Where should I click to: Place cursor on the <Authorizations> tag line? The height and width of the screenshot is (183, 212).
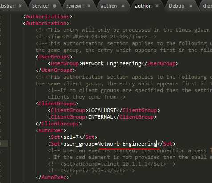coord(48,17)
